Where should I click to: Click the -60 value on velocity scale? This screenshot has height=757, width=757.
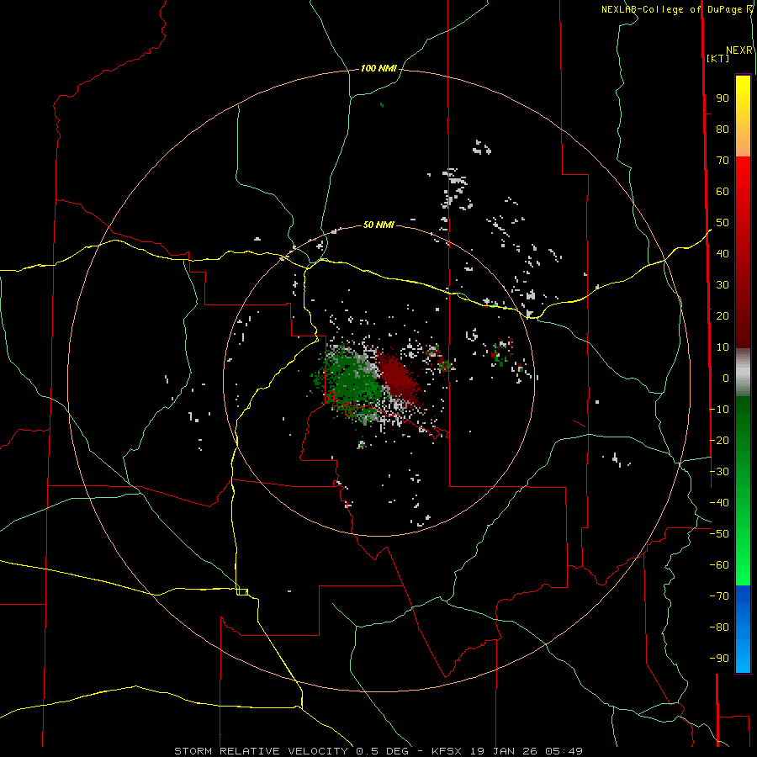click(x=719, y=565)
